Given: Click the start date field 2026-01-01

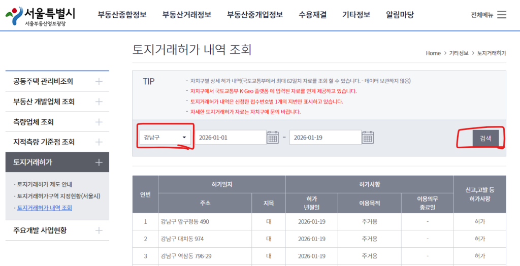Looking at the screenshot, I should pos(230,137).
